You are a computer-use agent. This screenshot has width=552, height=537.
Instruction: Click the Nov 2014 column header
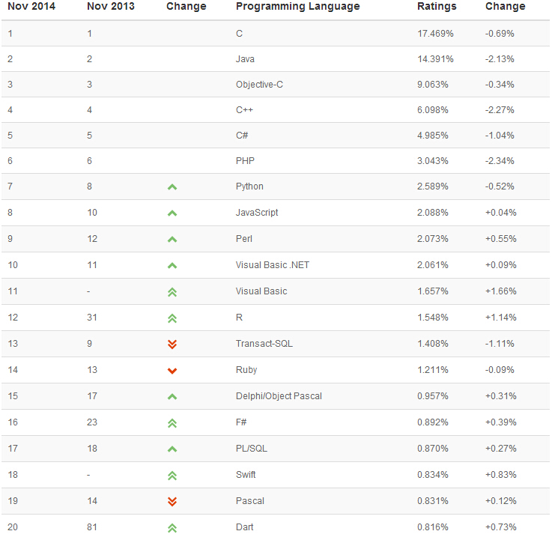click(x=31, y=7)
